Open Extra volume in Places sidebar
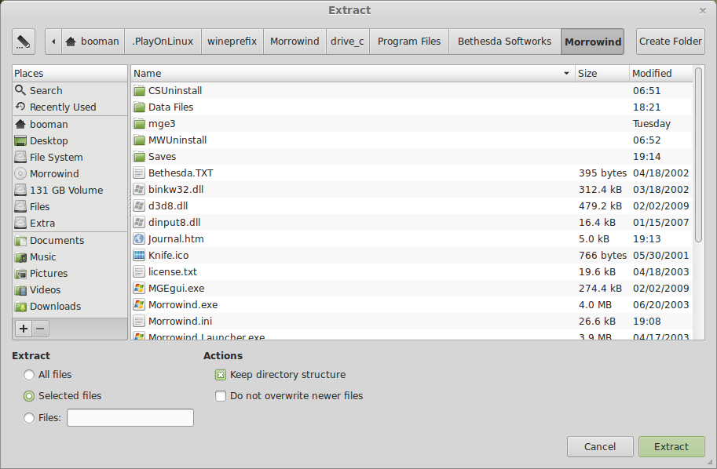The height and width of the screenshot is (469, 717). (70, 223)
